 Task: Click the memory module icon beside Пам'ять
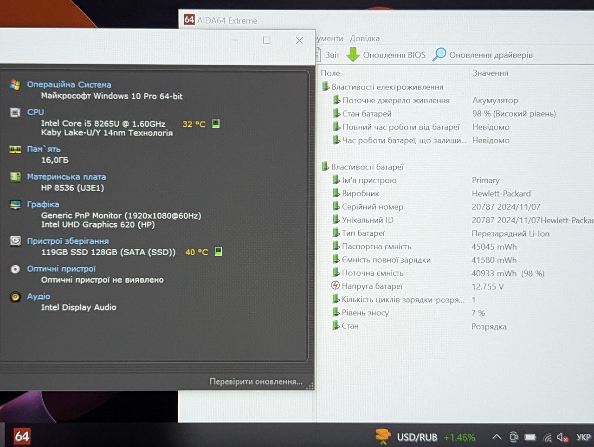[x=15, y=149]
